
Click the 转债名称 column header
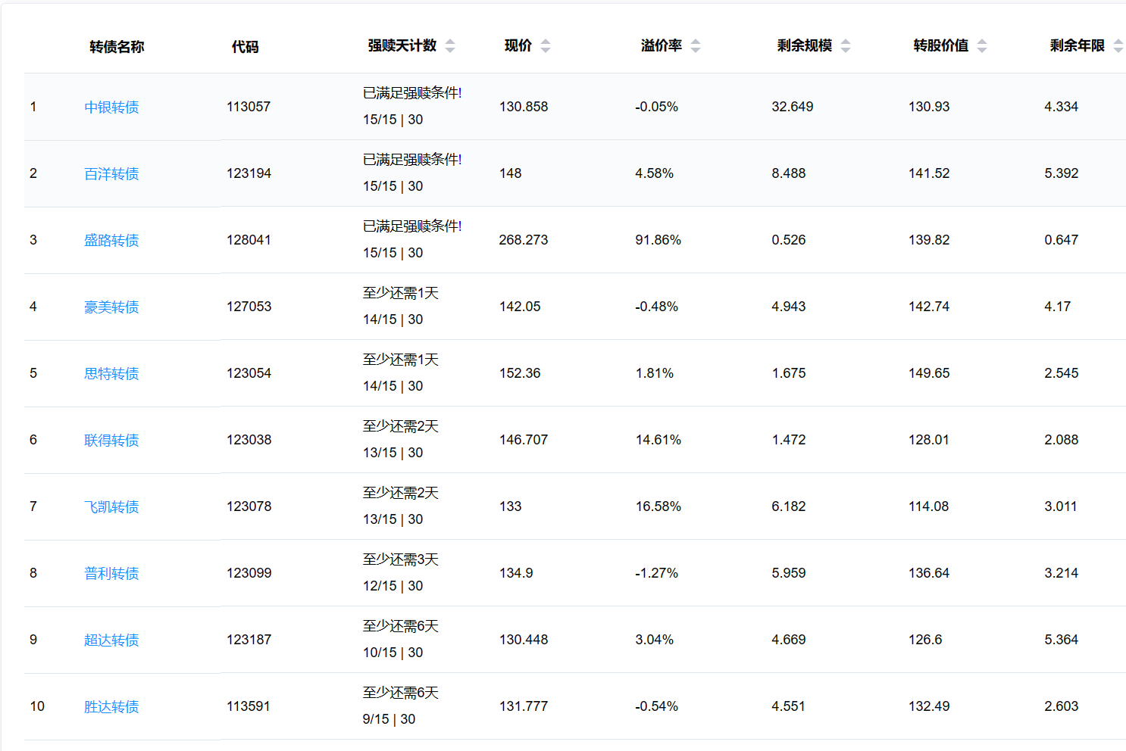[117, 47]
